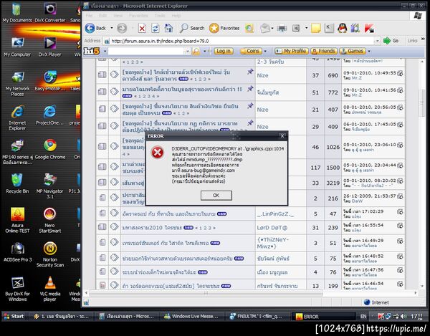Switch to ERROR taskbar item
430x336 pixels.
coord(324,317)
